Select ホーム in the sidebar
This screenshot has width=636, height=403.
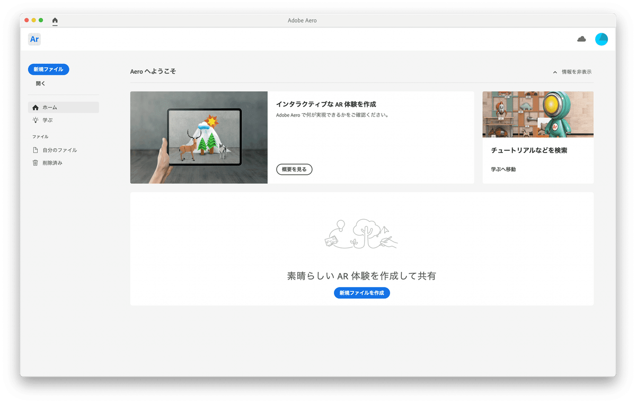64,108
